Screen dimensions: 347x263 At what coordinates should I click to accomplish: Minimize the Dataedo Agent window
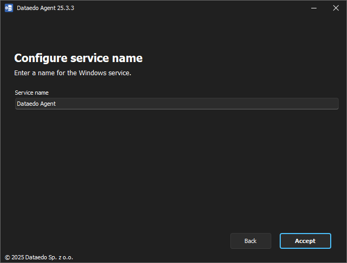(313, 8)
